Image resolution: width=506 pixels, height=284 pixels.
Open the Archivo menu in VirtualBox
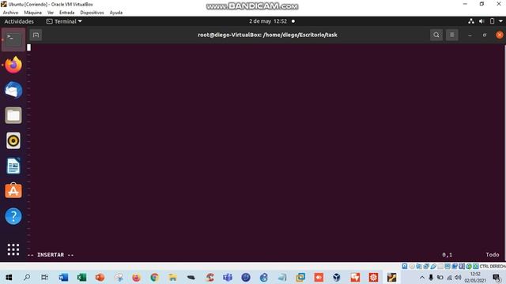[10, 13]
